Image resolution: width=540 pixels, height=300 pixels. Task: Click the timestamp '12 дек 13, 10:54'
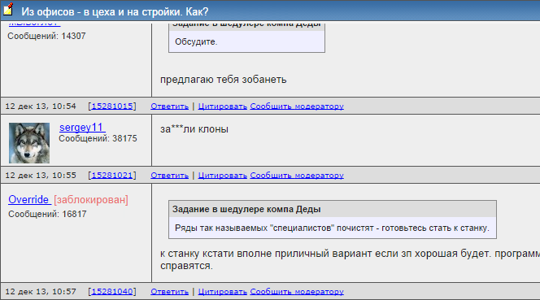(41, 106)
